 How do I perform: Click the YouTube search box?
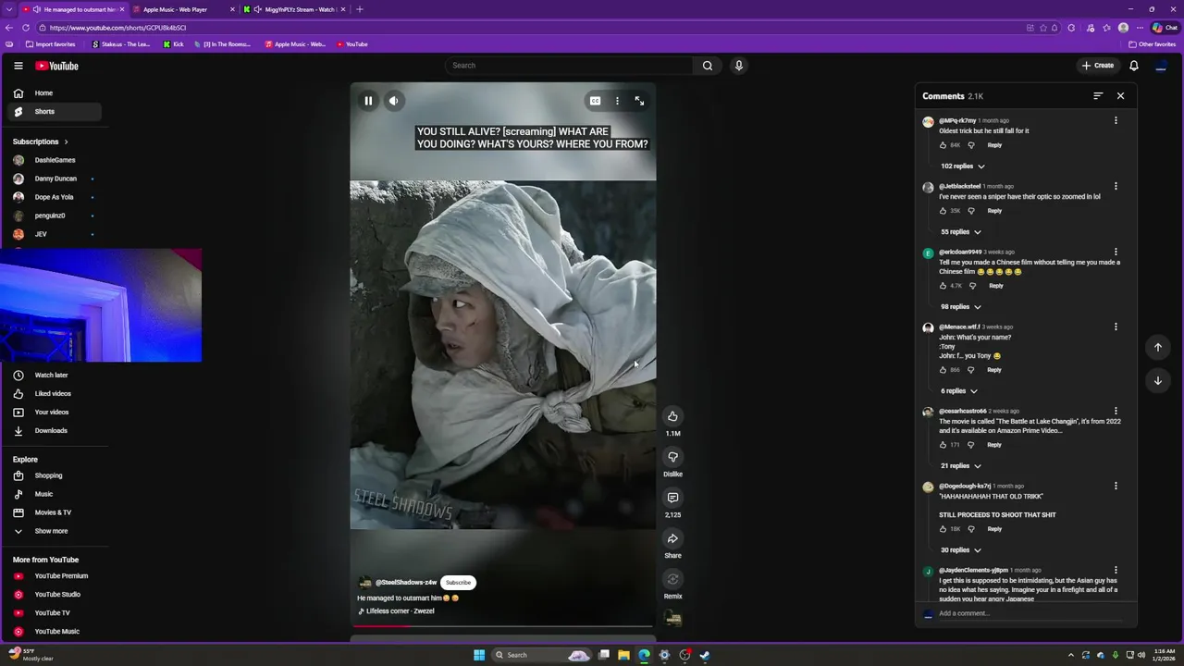(569, 66)
